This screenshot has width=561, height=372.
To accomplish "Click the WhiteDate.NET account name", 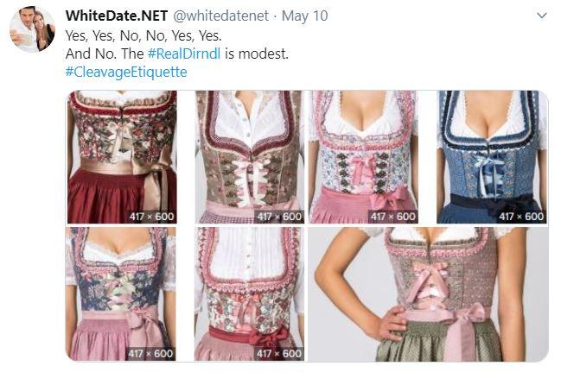I will [x=117, y=16].
